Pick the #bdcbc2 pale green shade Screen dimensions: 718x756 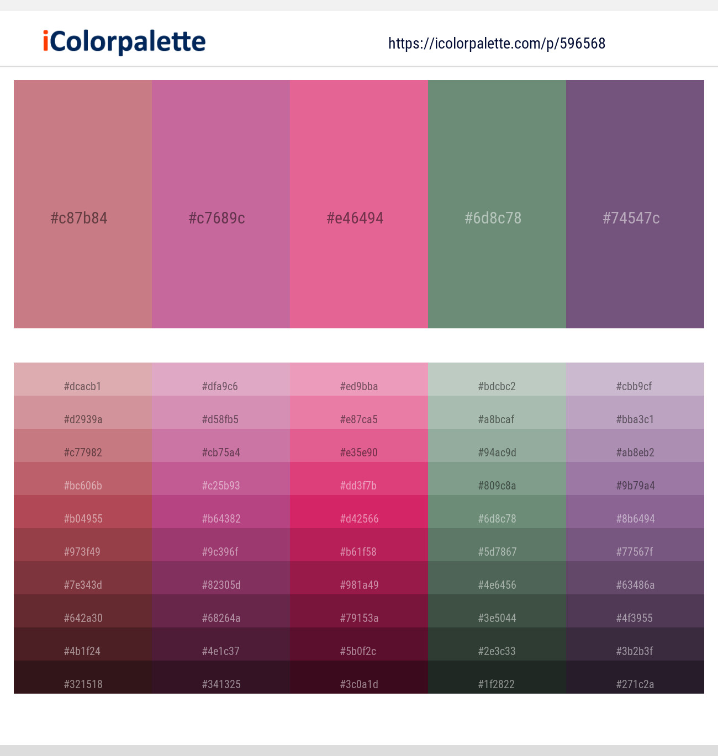(x=497, y=380)
